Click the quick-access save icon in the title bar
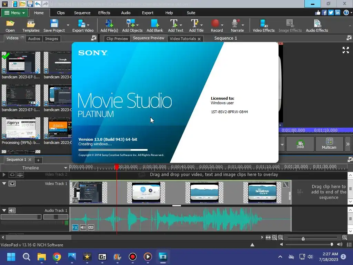The width and height of the screenshot is (353, 265). (x=30, y=4)
